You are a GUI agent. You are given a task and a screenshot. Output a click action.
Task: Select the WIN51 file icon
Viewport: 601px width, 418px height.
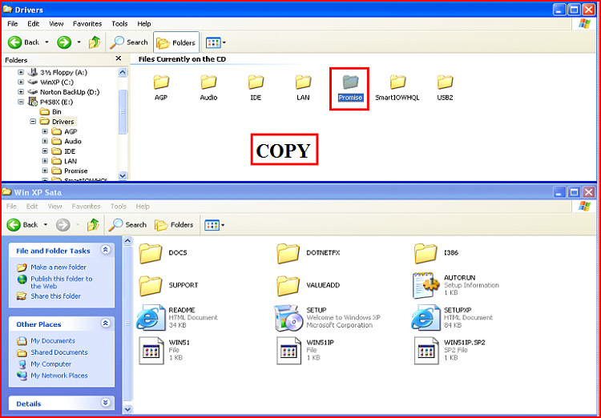tap(151, 351)
